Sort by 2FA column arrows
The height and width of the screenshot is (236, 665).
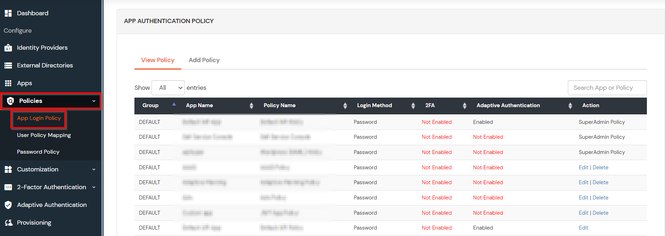tap(464, 105)
